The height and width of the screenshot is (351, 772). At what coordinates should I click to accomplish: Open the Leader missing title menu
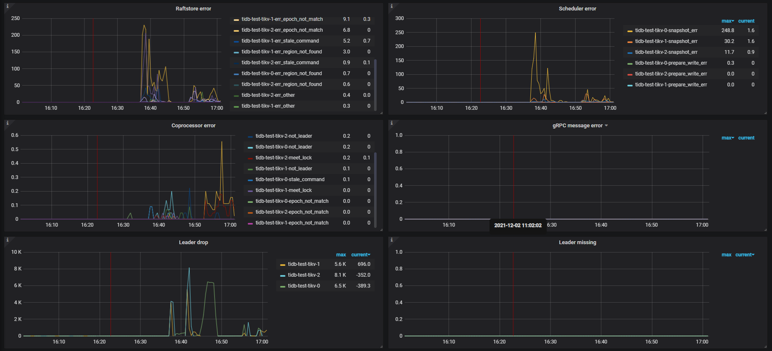[x=577, y=242]
